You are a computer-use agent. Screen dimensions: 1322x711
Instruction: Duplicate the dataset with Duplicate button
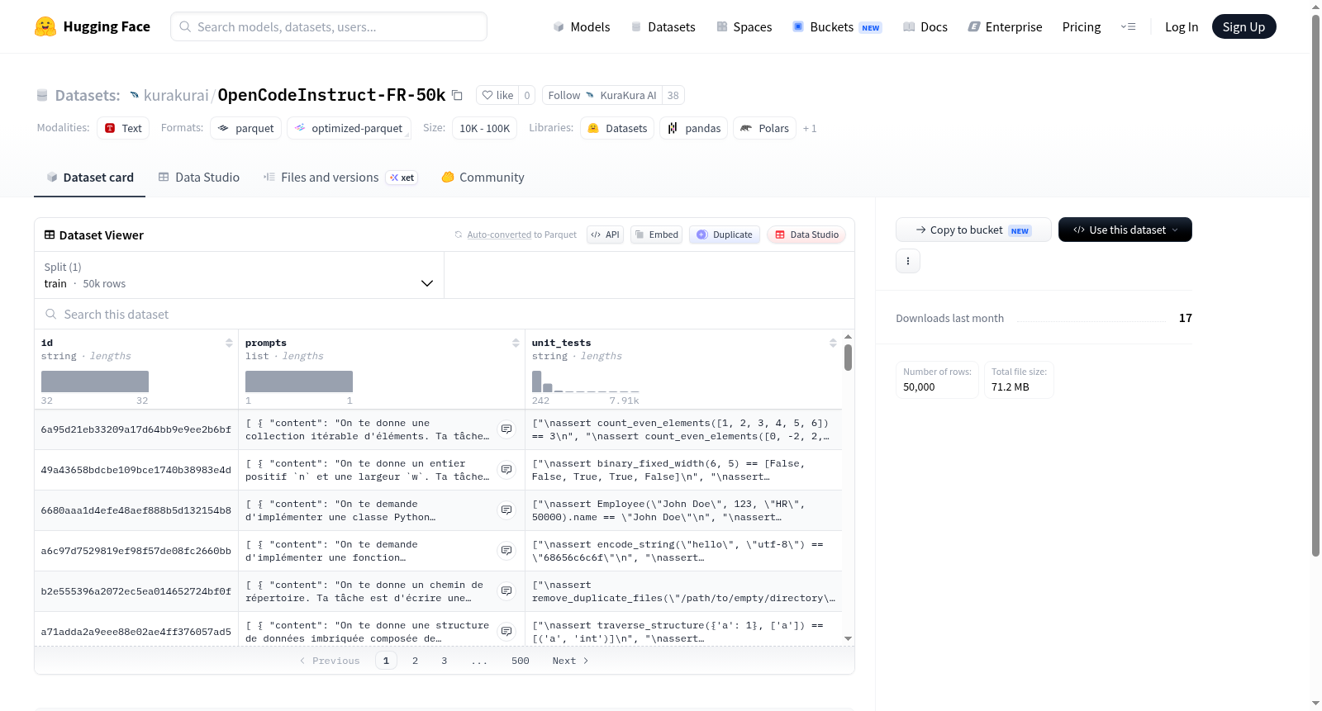pyautogui.click(x=725, y=235)
